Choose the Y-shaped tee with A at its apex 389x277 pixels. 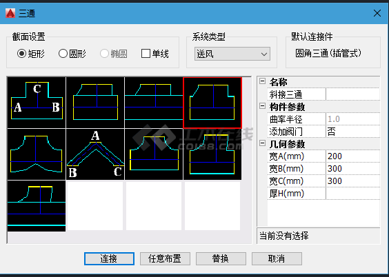95,154
